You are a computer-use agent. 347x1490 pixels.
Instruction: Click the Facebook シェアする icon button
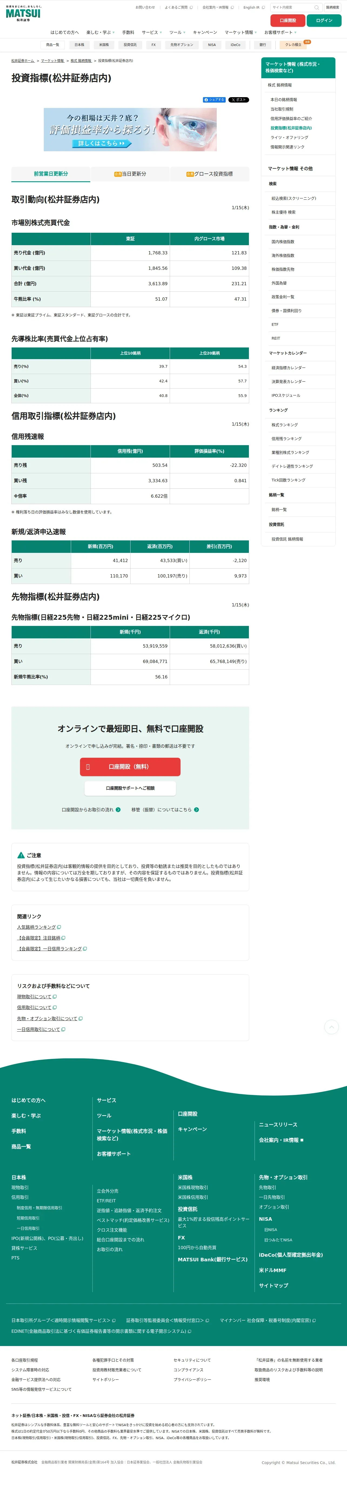pyautogui.click(x=214, y=100)
